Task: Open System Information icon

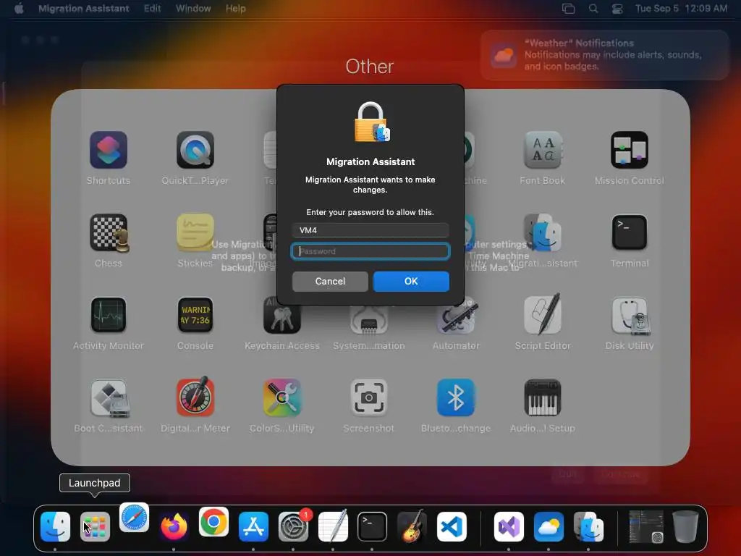Action: pos(369,319)
